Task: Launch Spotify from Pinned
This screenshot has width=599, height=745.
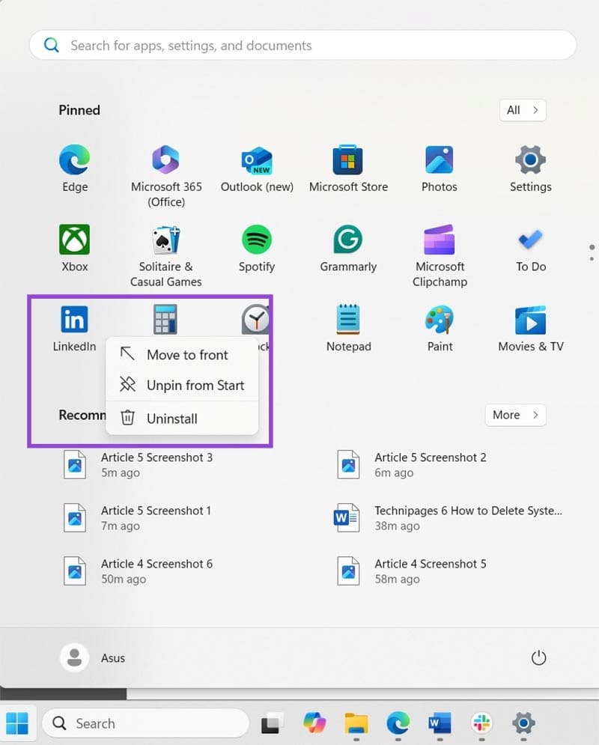Action: [x=257, y=248]
